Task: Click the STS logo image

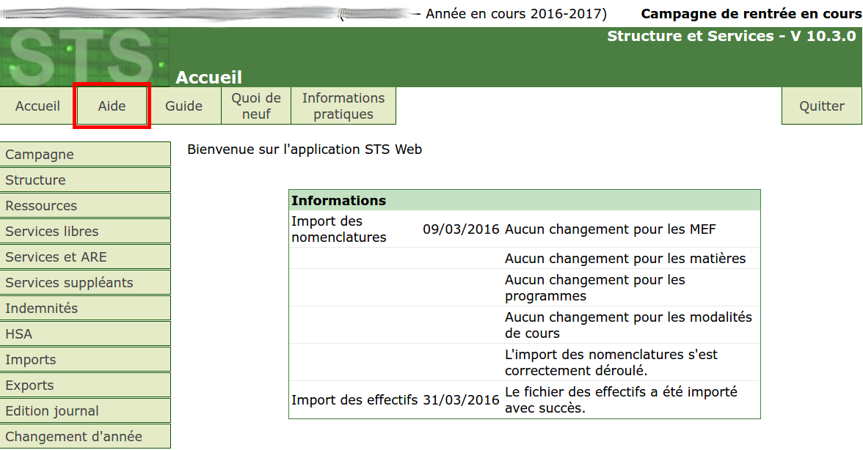Action: [84, 57]
